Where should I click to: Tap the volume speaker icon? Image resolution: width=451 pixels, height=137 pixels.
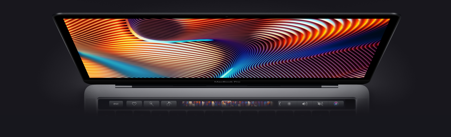click(305, 104)
